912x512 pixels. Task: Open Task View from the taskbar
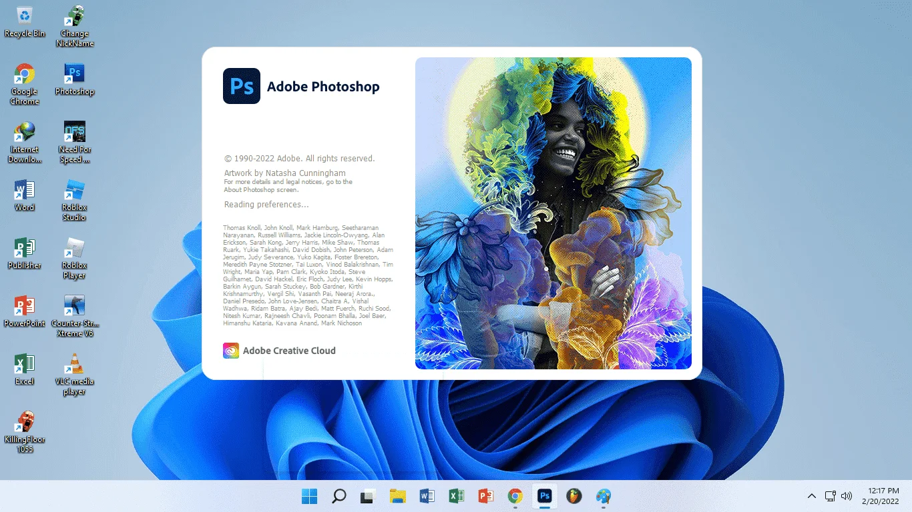368,496
